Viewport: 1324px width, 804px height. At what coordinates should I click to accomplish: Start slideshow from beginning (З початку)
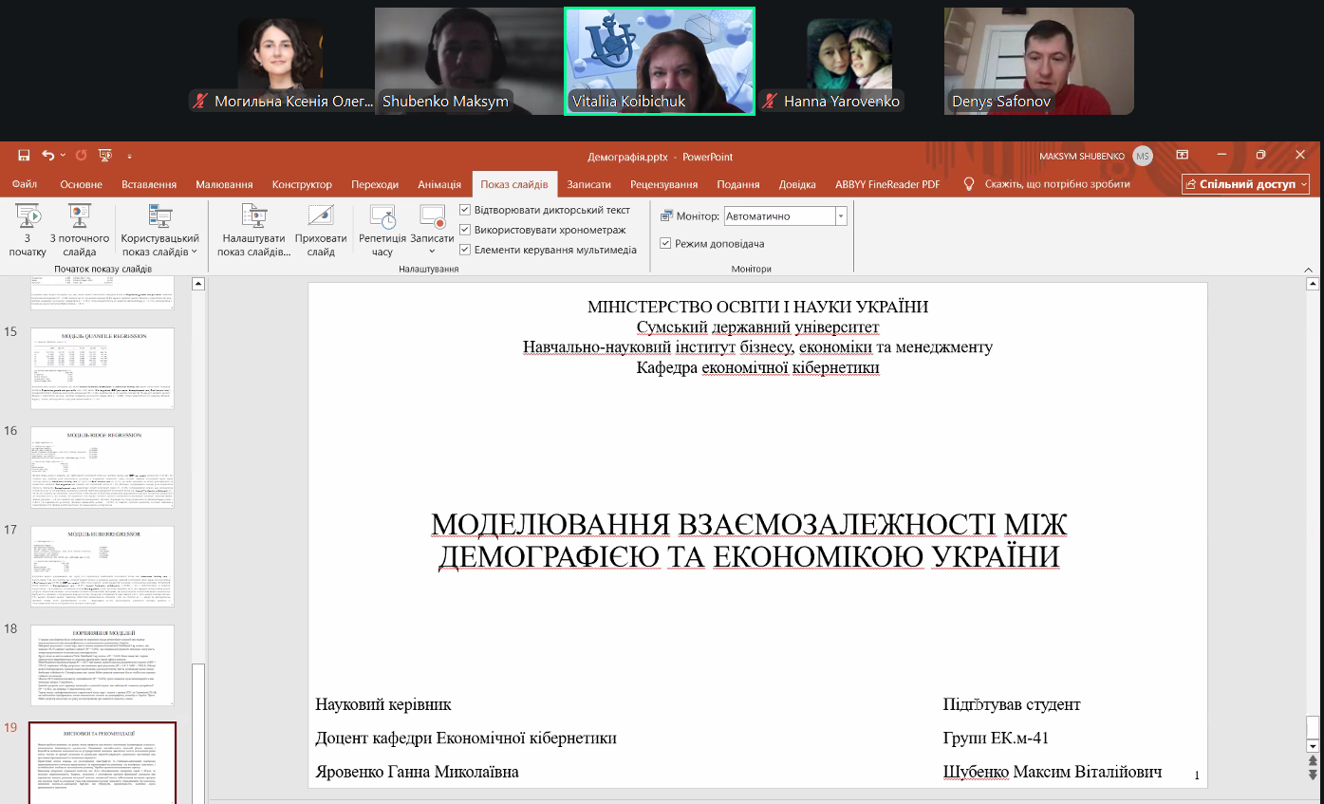28,231
